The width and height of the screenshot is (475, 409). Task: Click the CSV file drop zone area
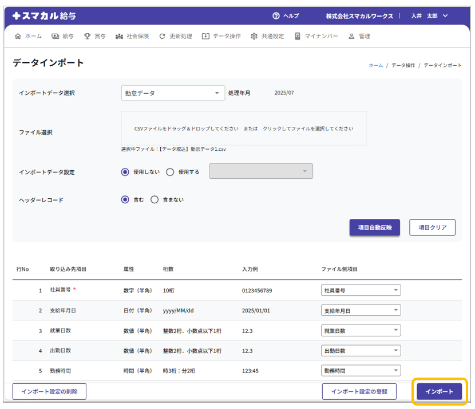243,129
